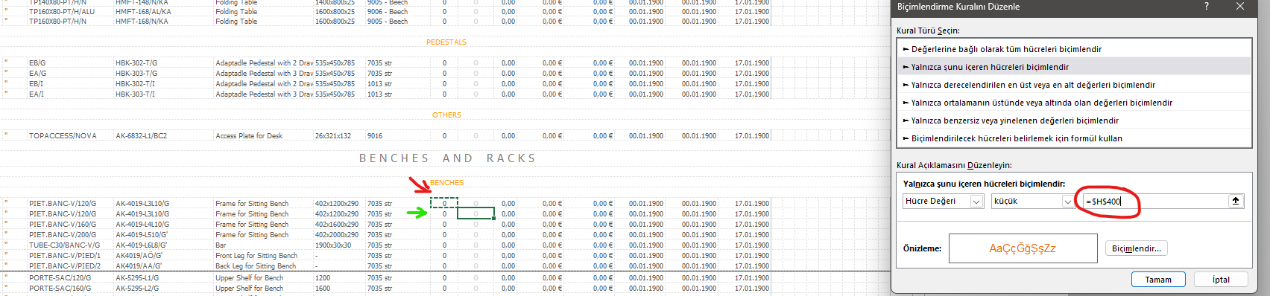This screenshot has height=296, width=1270.
Task: Select the Access Plate for Desk cell
Action: click(x=249, y=136)
